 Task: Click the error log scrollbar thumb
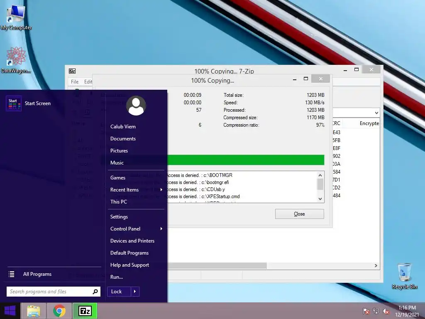[320, 184]
